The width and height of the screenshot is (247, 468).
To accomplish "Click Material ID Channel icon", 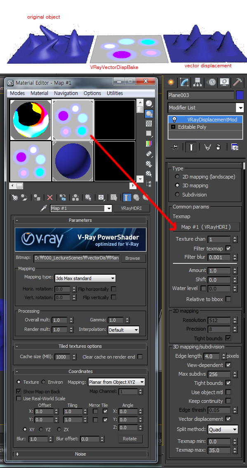I will pyautogui.click(x=101, y=197).
